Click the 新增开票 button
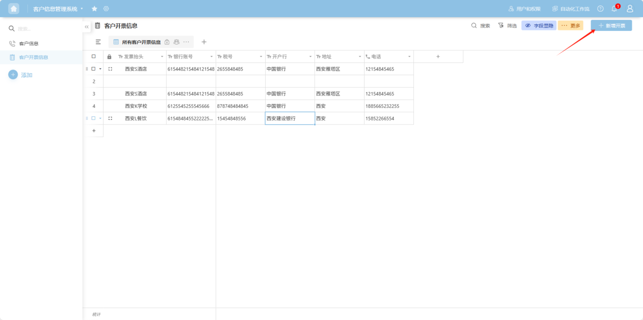643x320 pixels. point(611,24)
